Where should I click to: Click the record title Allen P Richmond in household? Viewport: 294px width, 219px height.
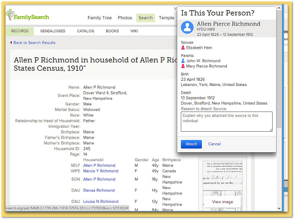(95, 64)
